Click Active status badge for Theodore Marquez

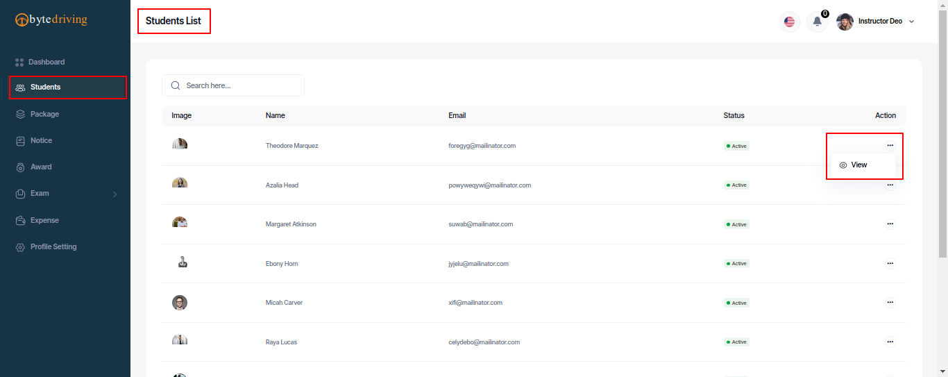pos(736,146)
